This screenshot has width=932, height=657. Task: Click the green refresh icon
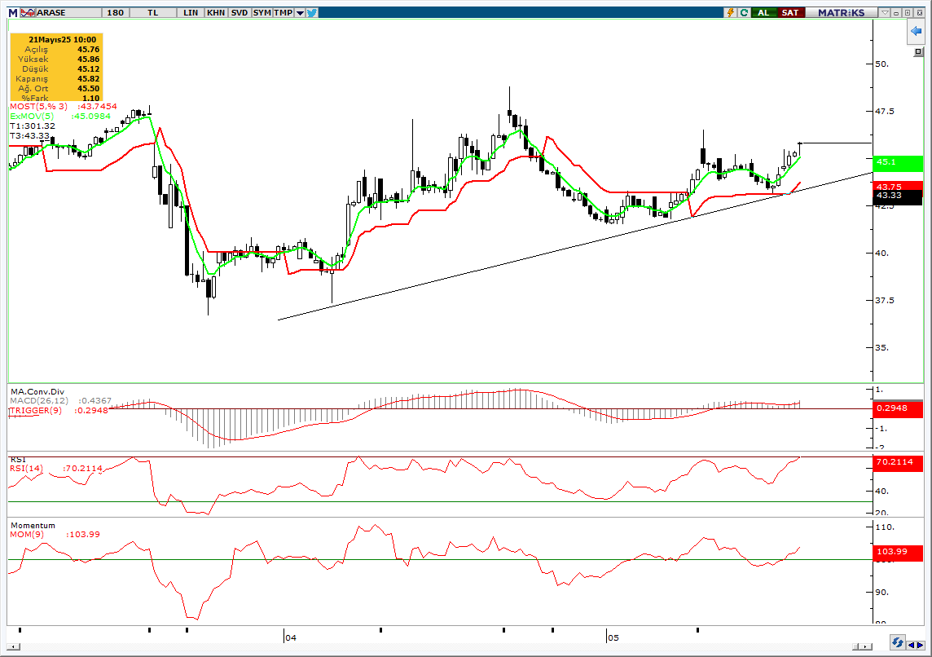click(x=744, y=12)
